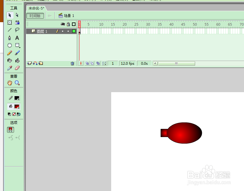Click the 12.0 fps frame rate
Viewport: 244px width, 191px height.
click(128, 63)
